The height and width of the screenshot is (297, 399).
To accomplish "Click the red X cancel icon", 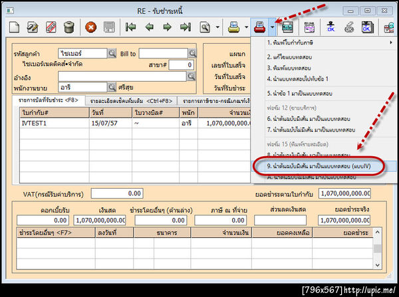I will point(91,27).
